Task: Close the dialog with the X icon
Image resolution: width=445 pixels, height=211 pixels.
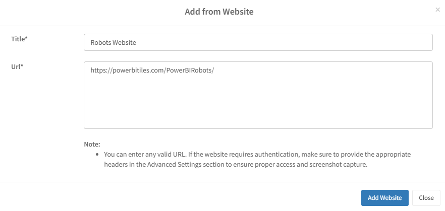Action: [437, 10]
